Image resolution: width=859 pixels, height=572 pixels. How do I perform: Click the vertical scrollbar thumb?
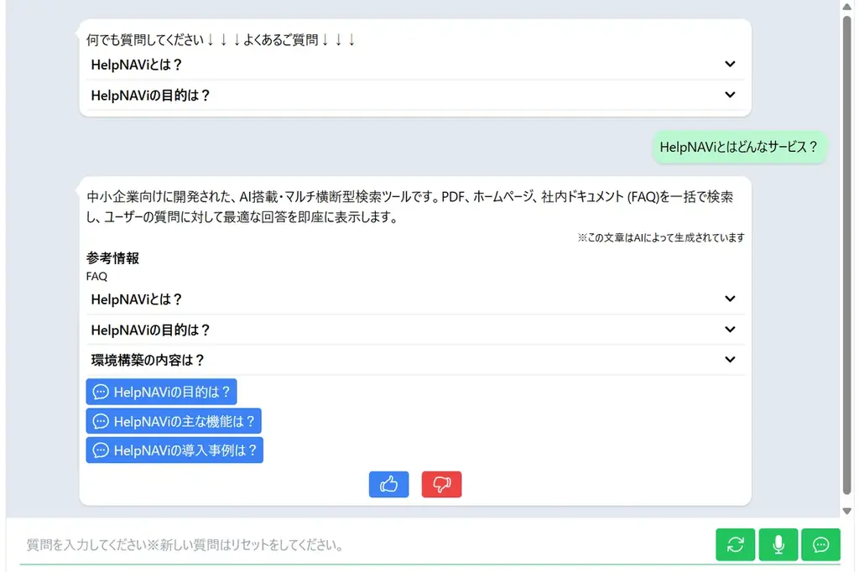pyautogui.click(x=847, y=252)
